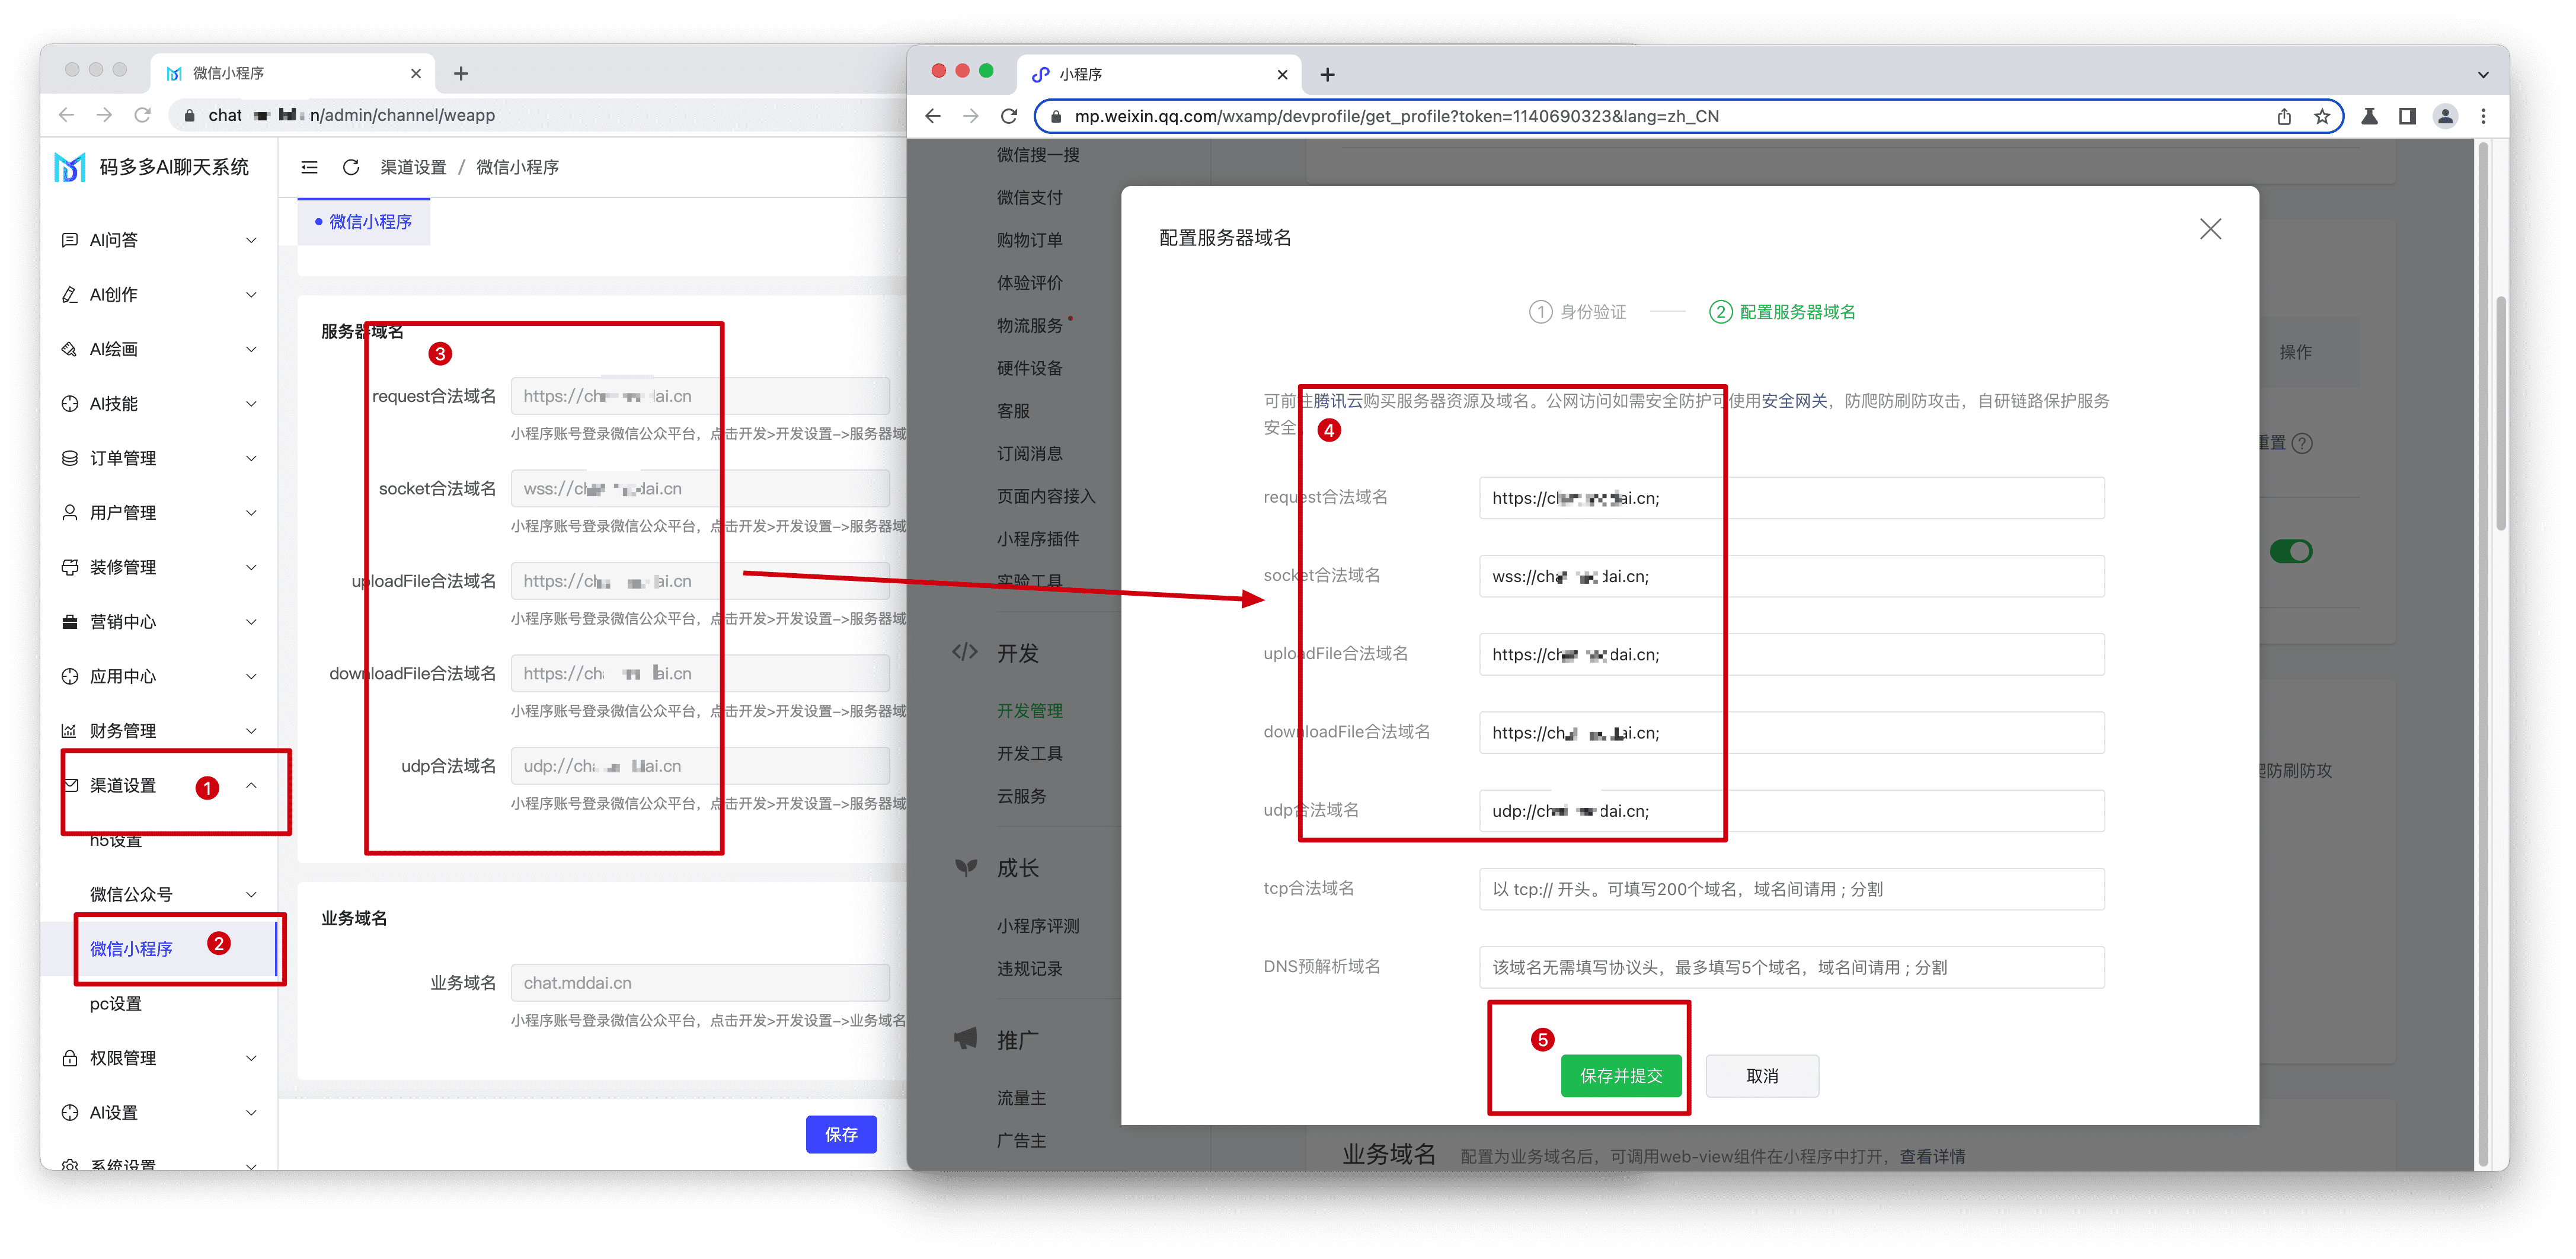Open the Chrome three-dot menu
Viewport: 2576px width, 1259px height.
pyautogui.click(x=2483, y=116)
